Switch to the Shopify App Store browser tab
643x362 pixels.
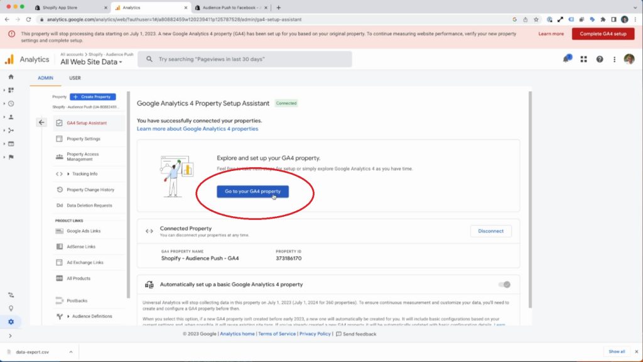click(71, 8)
